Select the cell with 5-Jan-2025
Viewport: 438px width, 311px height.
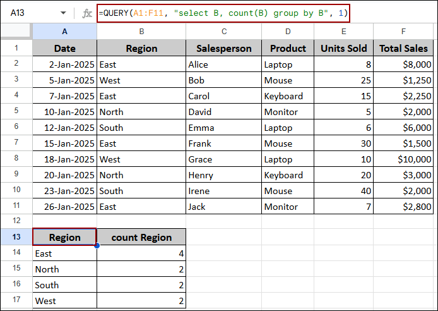pos(64,80)
